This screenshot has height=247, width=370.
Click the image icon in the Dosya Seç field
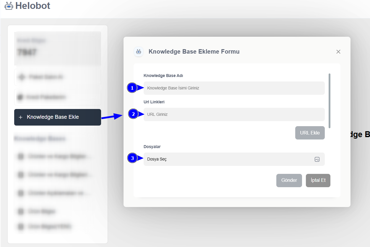(317, 159)
